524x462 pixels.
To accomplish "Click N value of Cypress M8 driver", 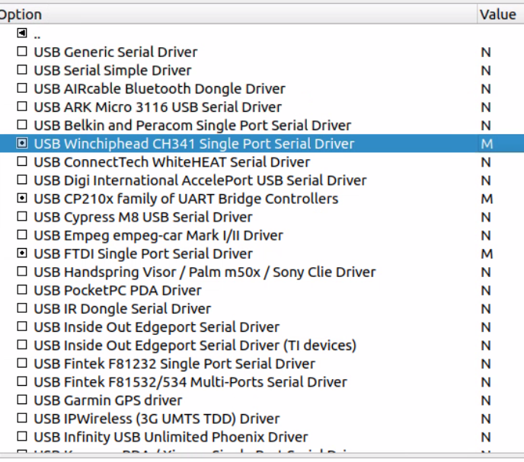I will 486,217.
